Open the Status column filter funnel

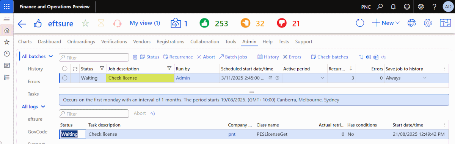(102, 69)
